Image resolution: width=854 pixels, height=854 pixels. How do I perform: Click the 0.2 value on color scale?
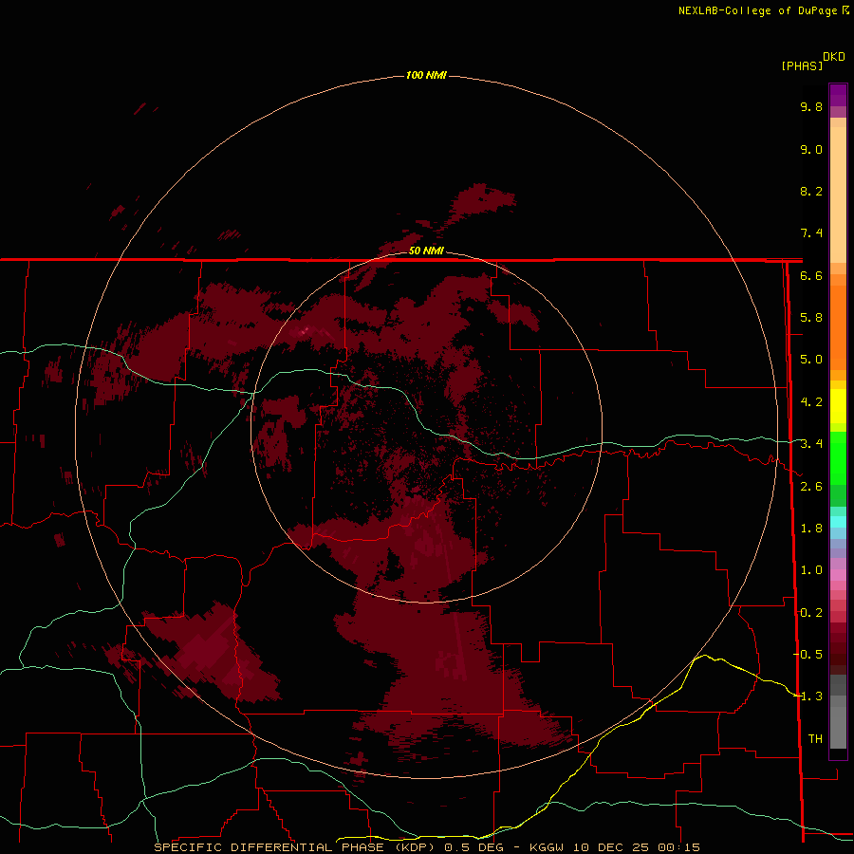[811, 612]
